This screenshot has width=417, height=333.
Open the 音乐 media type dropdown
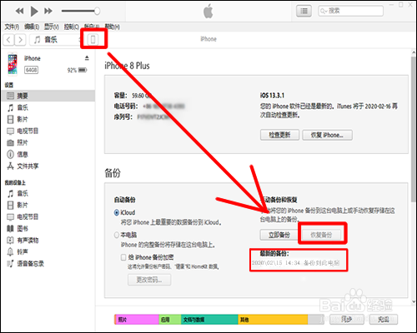click(x=55, y=40)
